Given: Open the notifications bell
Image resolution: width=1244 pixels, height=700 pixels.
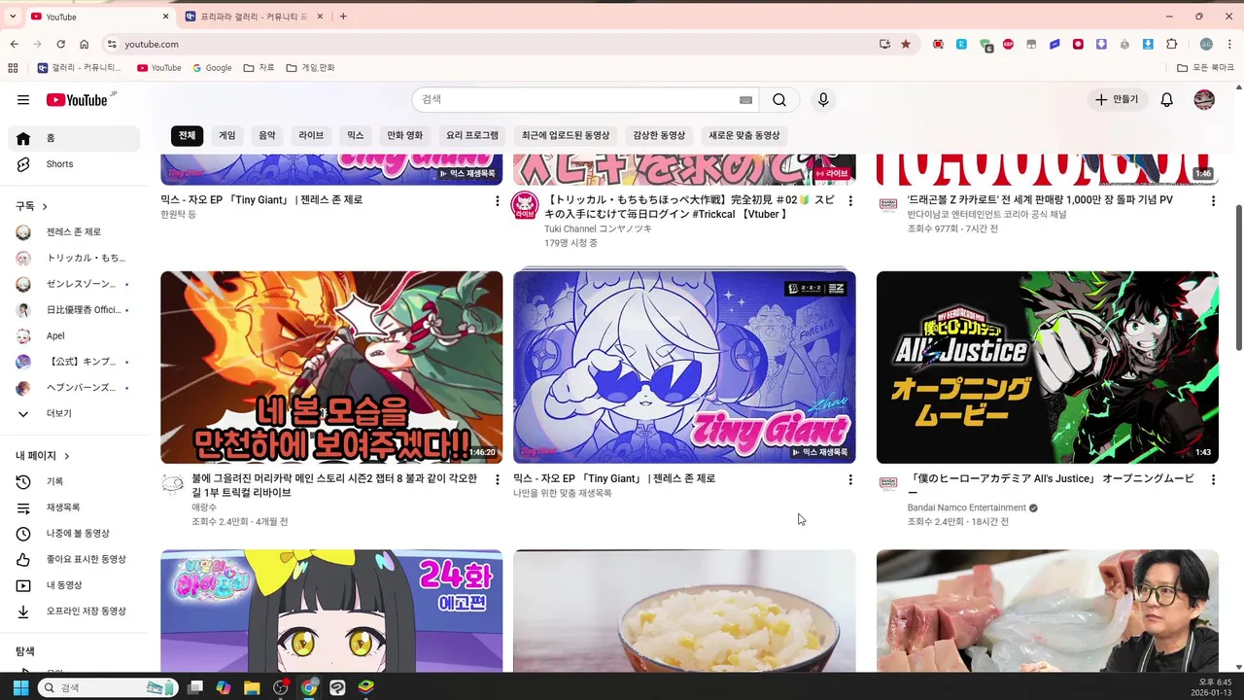Looking at the screenshot, I should pyautogui.click(x=1167, y=99).
